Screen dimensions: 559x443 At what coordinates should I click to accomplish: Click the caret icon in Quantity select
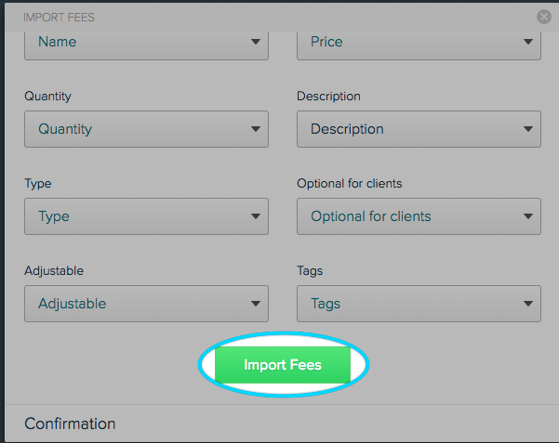[256, 129]
